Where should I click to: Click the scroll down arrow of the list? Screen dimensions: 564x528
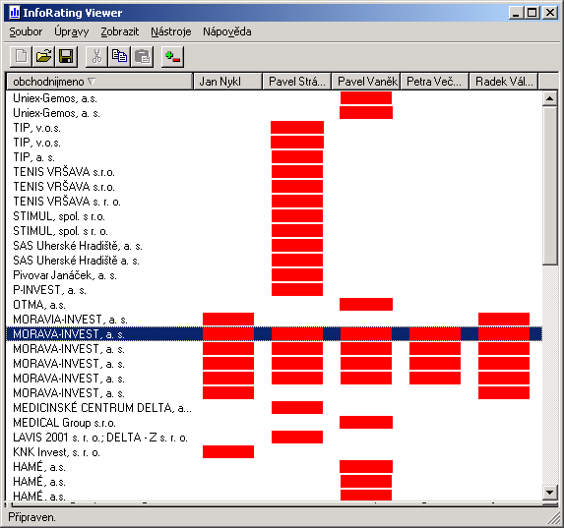click(x=549, y=492)
